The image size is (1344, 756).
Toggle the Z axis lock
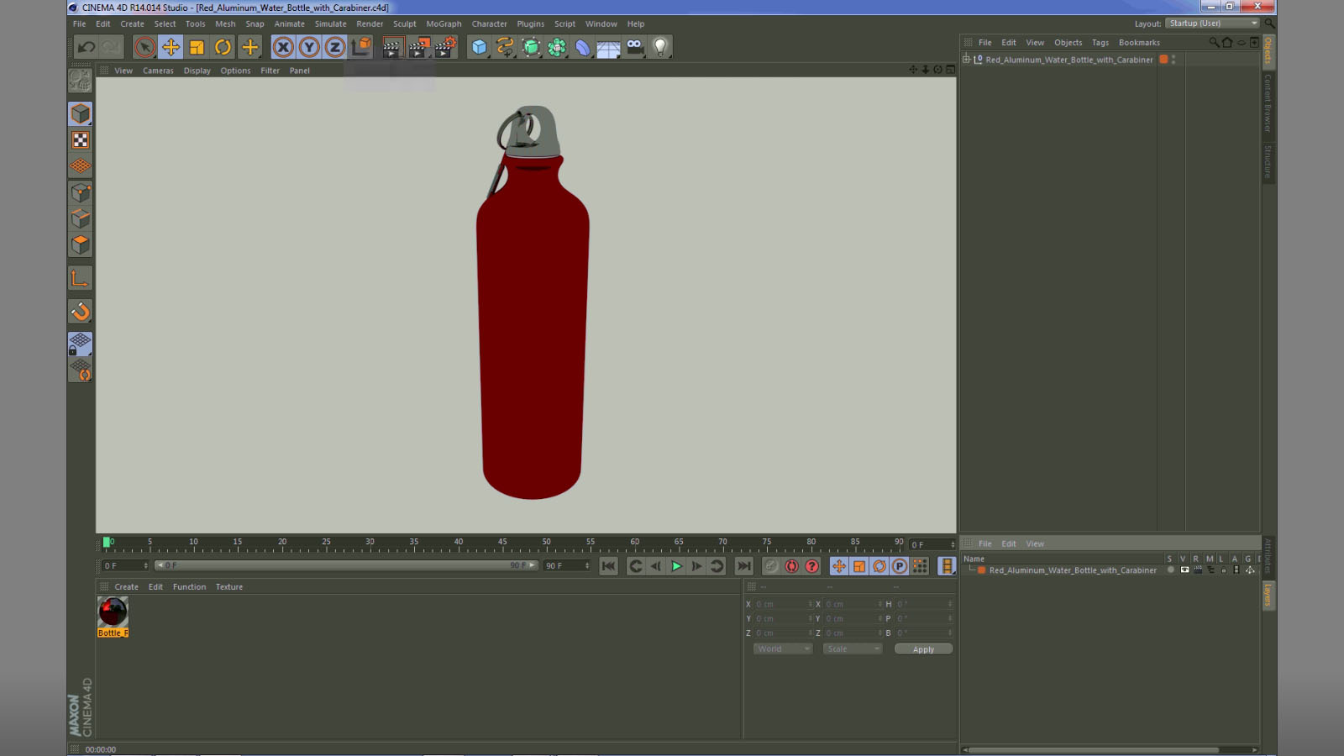pyautogui.click(x=335, y=47)
